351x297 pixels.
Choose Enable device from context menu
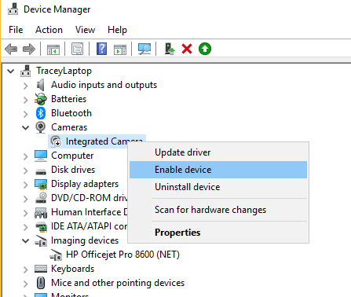(x=218, y=170)
